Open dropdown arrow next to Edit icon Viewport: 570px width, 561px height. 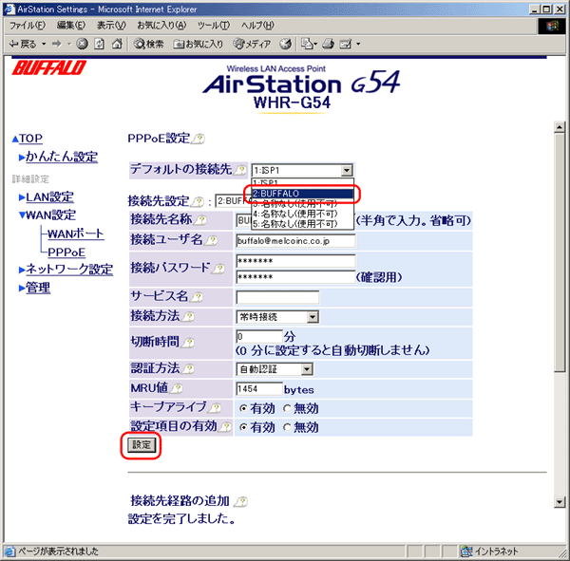(358, 44)
